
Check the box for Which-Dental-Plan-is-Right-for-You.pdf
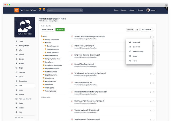tap(153, 37)
